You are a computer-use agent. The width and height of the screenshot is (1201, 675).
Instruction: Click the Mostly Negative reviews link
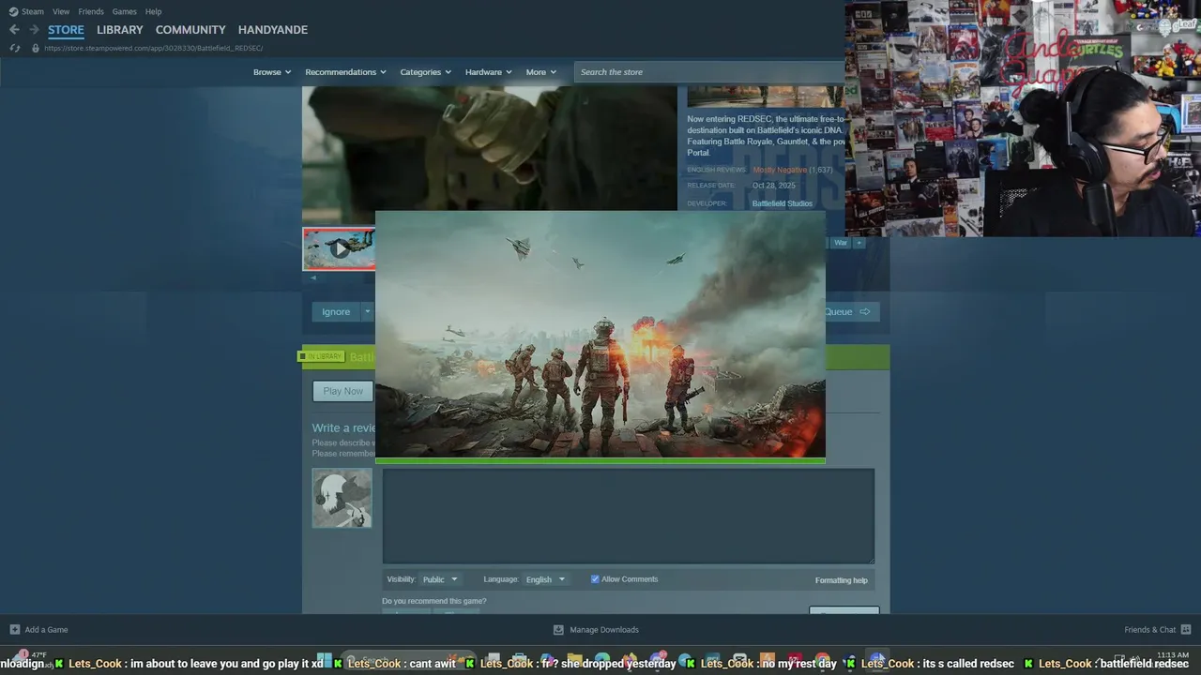coord(780,170)
